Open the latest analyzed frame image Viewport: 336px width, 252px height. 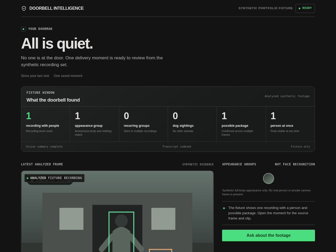click(117, 212)
